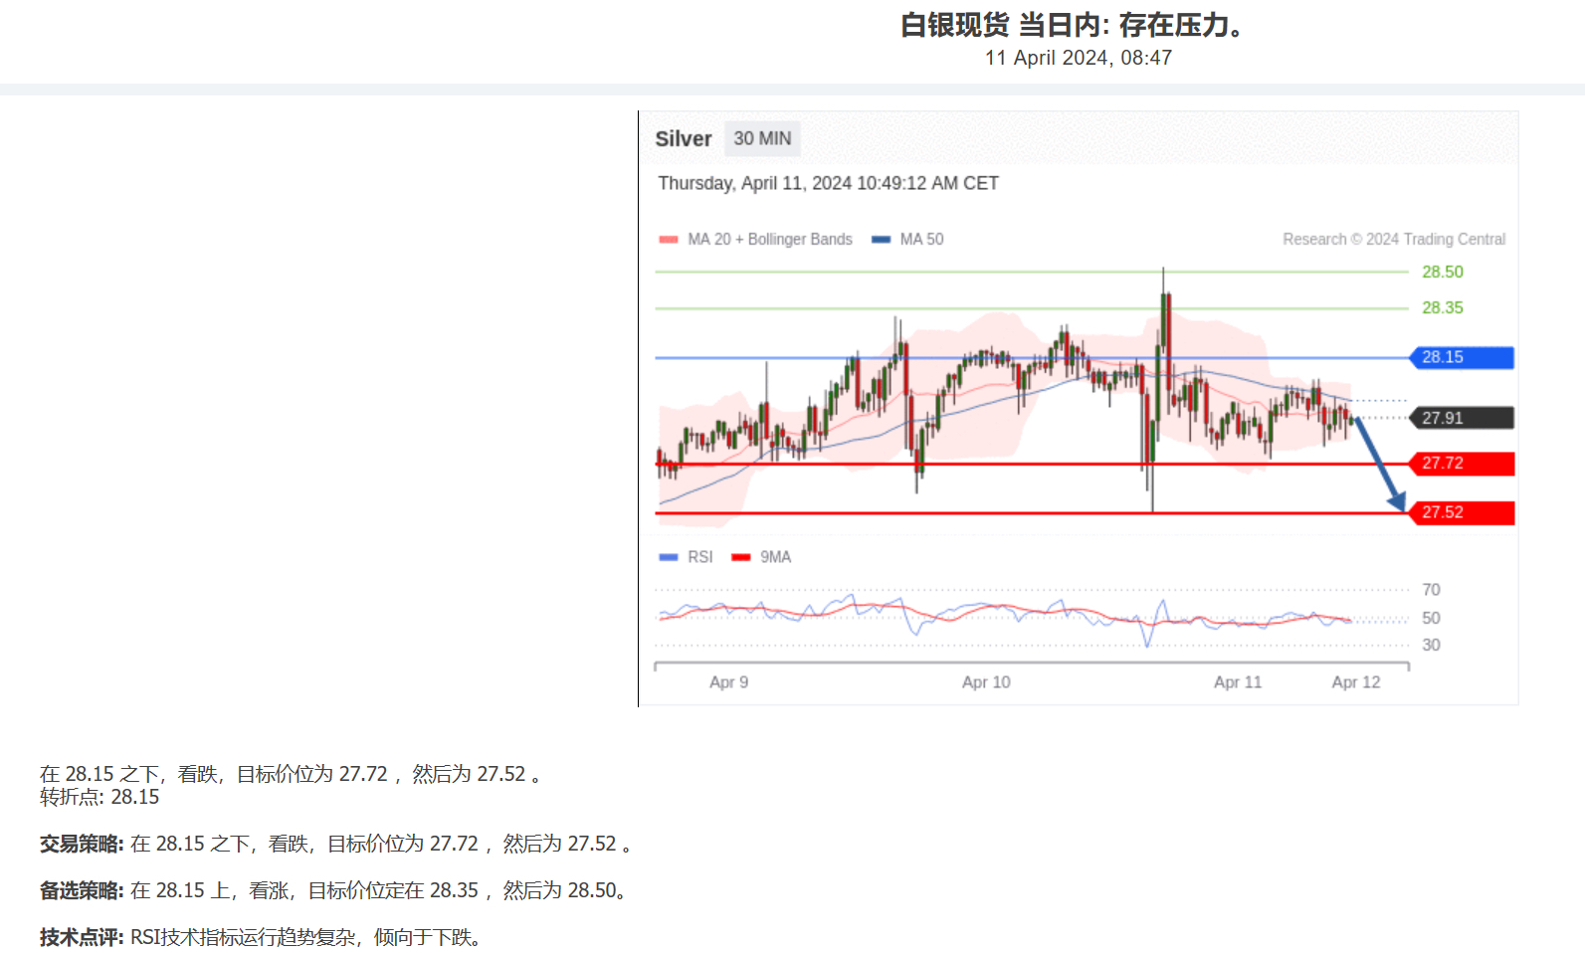Click the Apr 12 date axis label
This screenshot has height=953, width=1585.
point(1355,682)
